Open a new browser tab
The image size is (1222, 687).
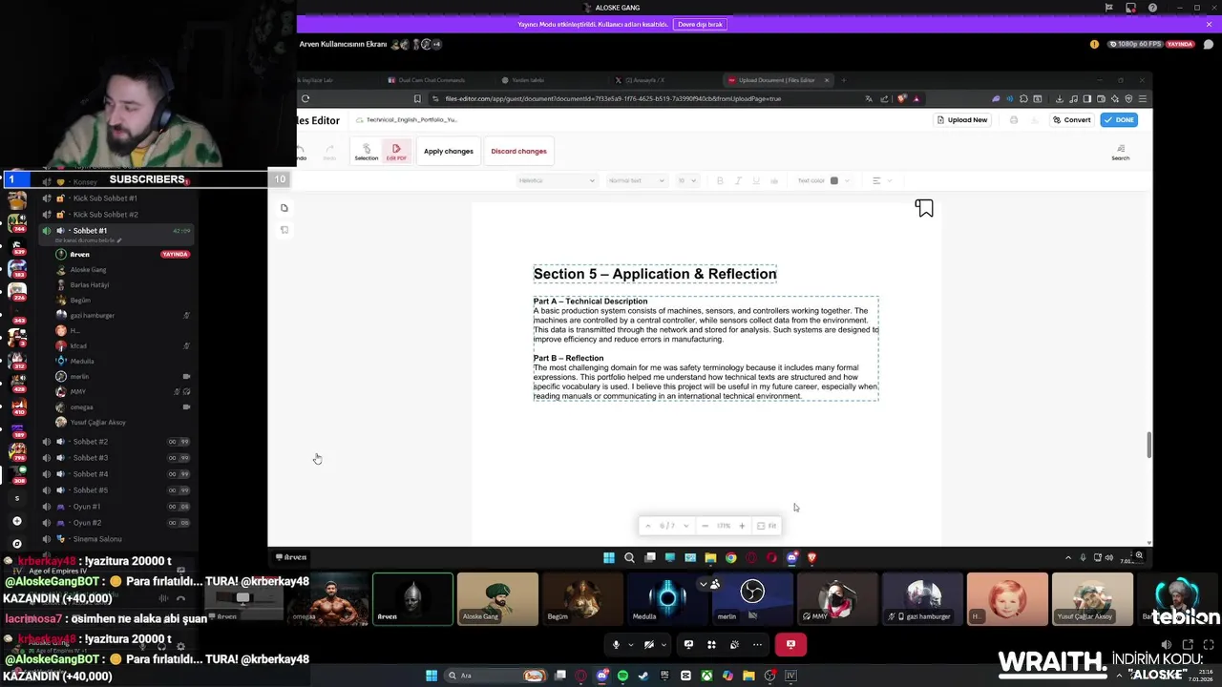point(844,80)
